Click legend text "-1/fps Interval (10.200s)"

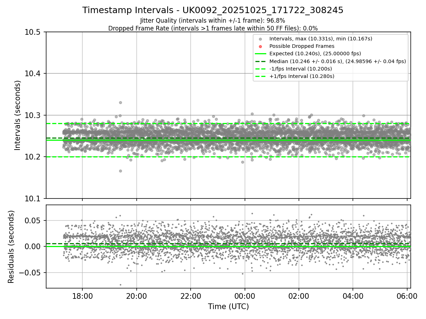(301, 69)
